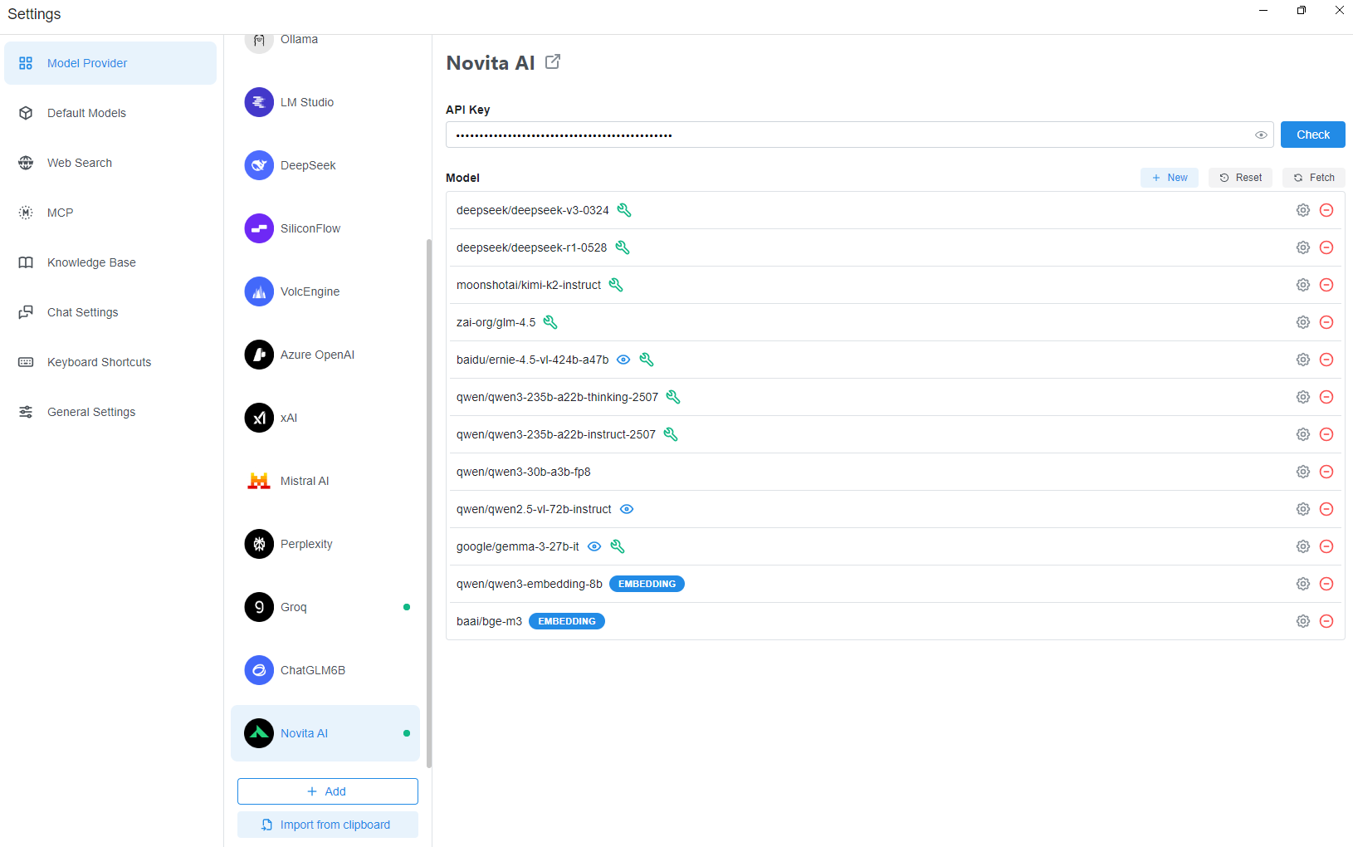Open settings gear for zai-org/glm-4.5

(1303, 322)
